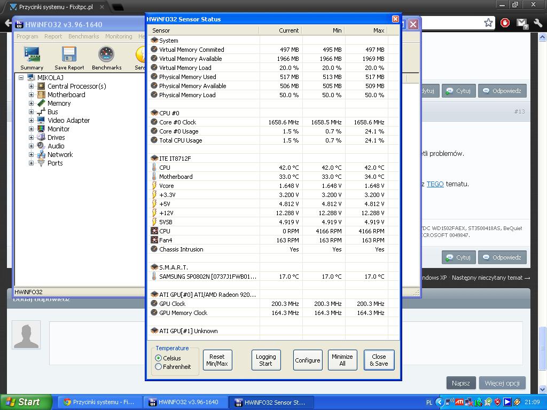Click the red stop extension icon in browser
This screenshot has height=410, width=547.
coord(505,23)
